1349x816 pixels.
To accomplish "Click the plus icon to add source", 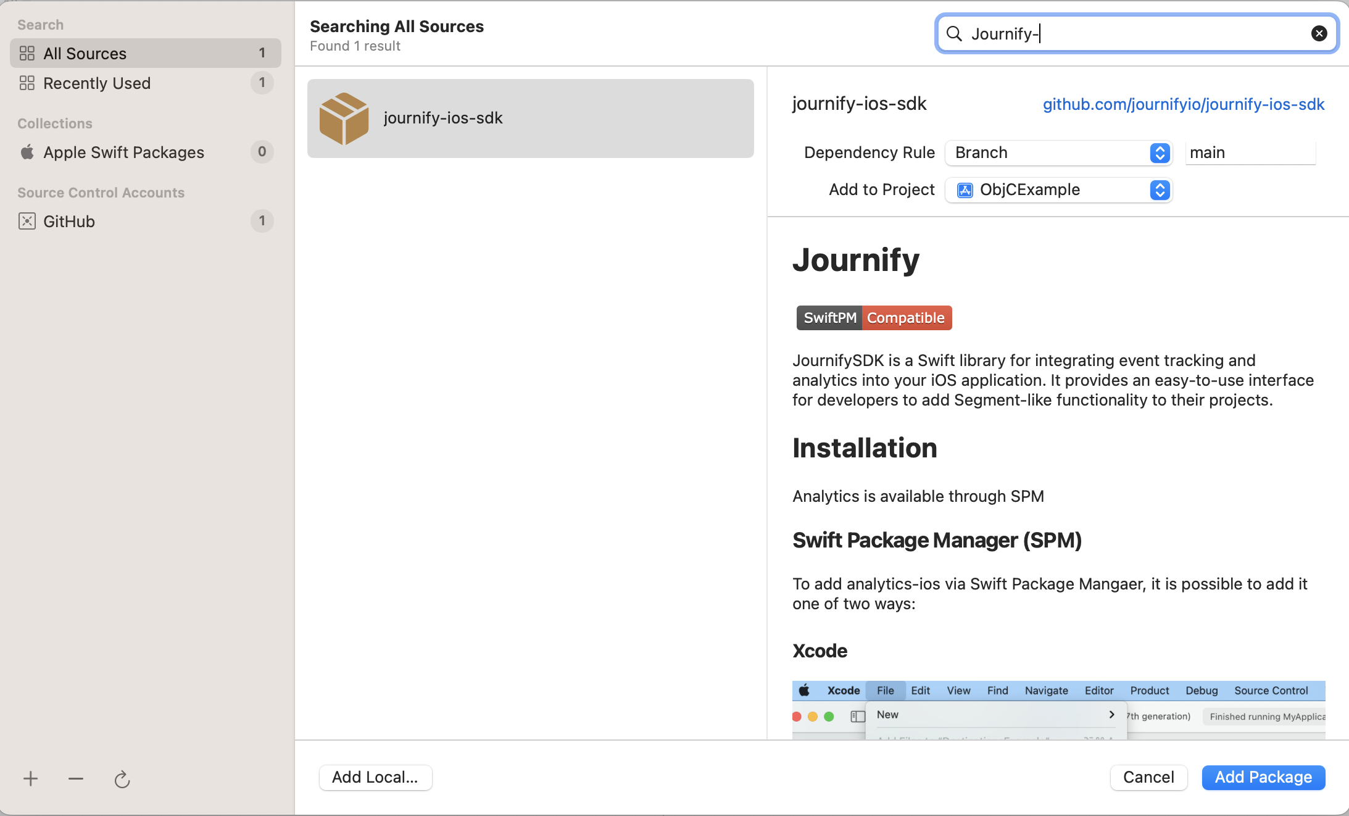I will (x=30, y=779).
